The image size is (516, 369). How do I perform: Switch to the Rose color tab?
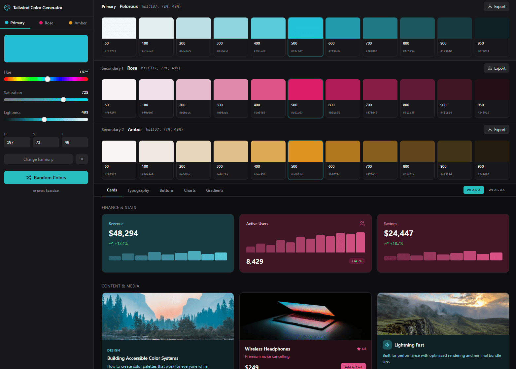[46, 23]
